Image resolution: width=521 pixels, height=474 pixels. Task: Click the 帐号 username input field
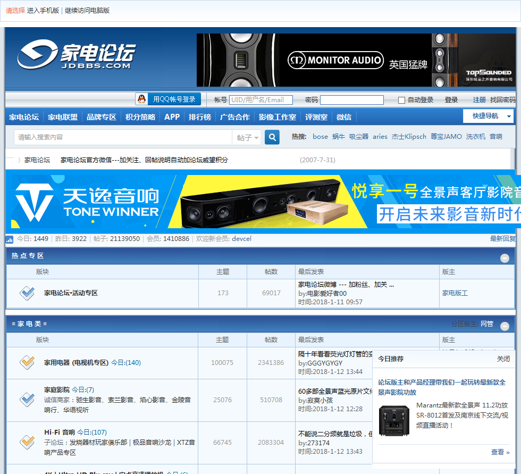click(261, 99)
